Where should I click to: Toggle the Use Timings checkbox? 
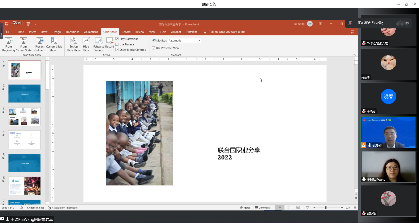tap(117, 44)
